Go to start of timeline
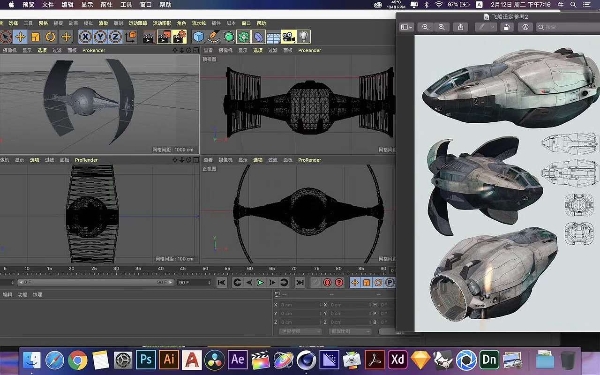 pyautogui.click(x=222, y=282)
